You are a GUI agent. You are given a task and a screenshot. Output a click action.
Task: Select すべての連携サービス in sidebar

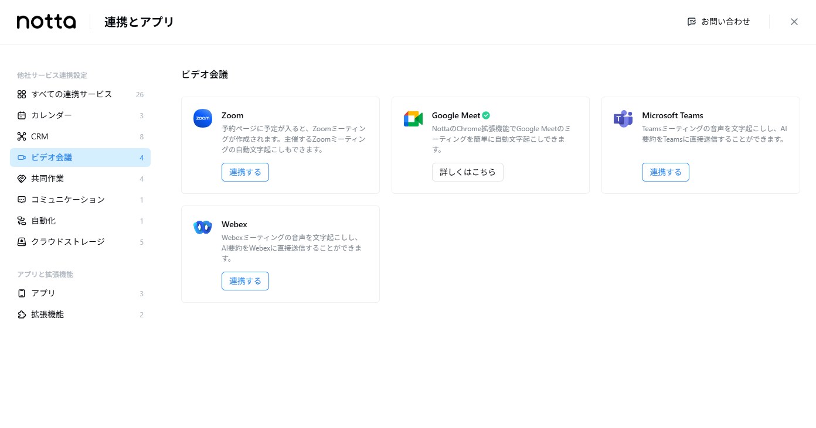80,94
